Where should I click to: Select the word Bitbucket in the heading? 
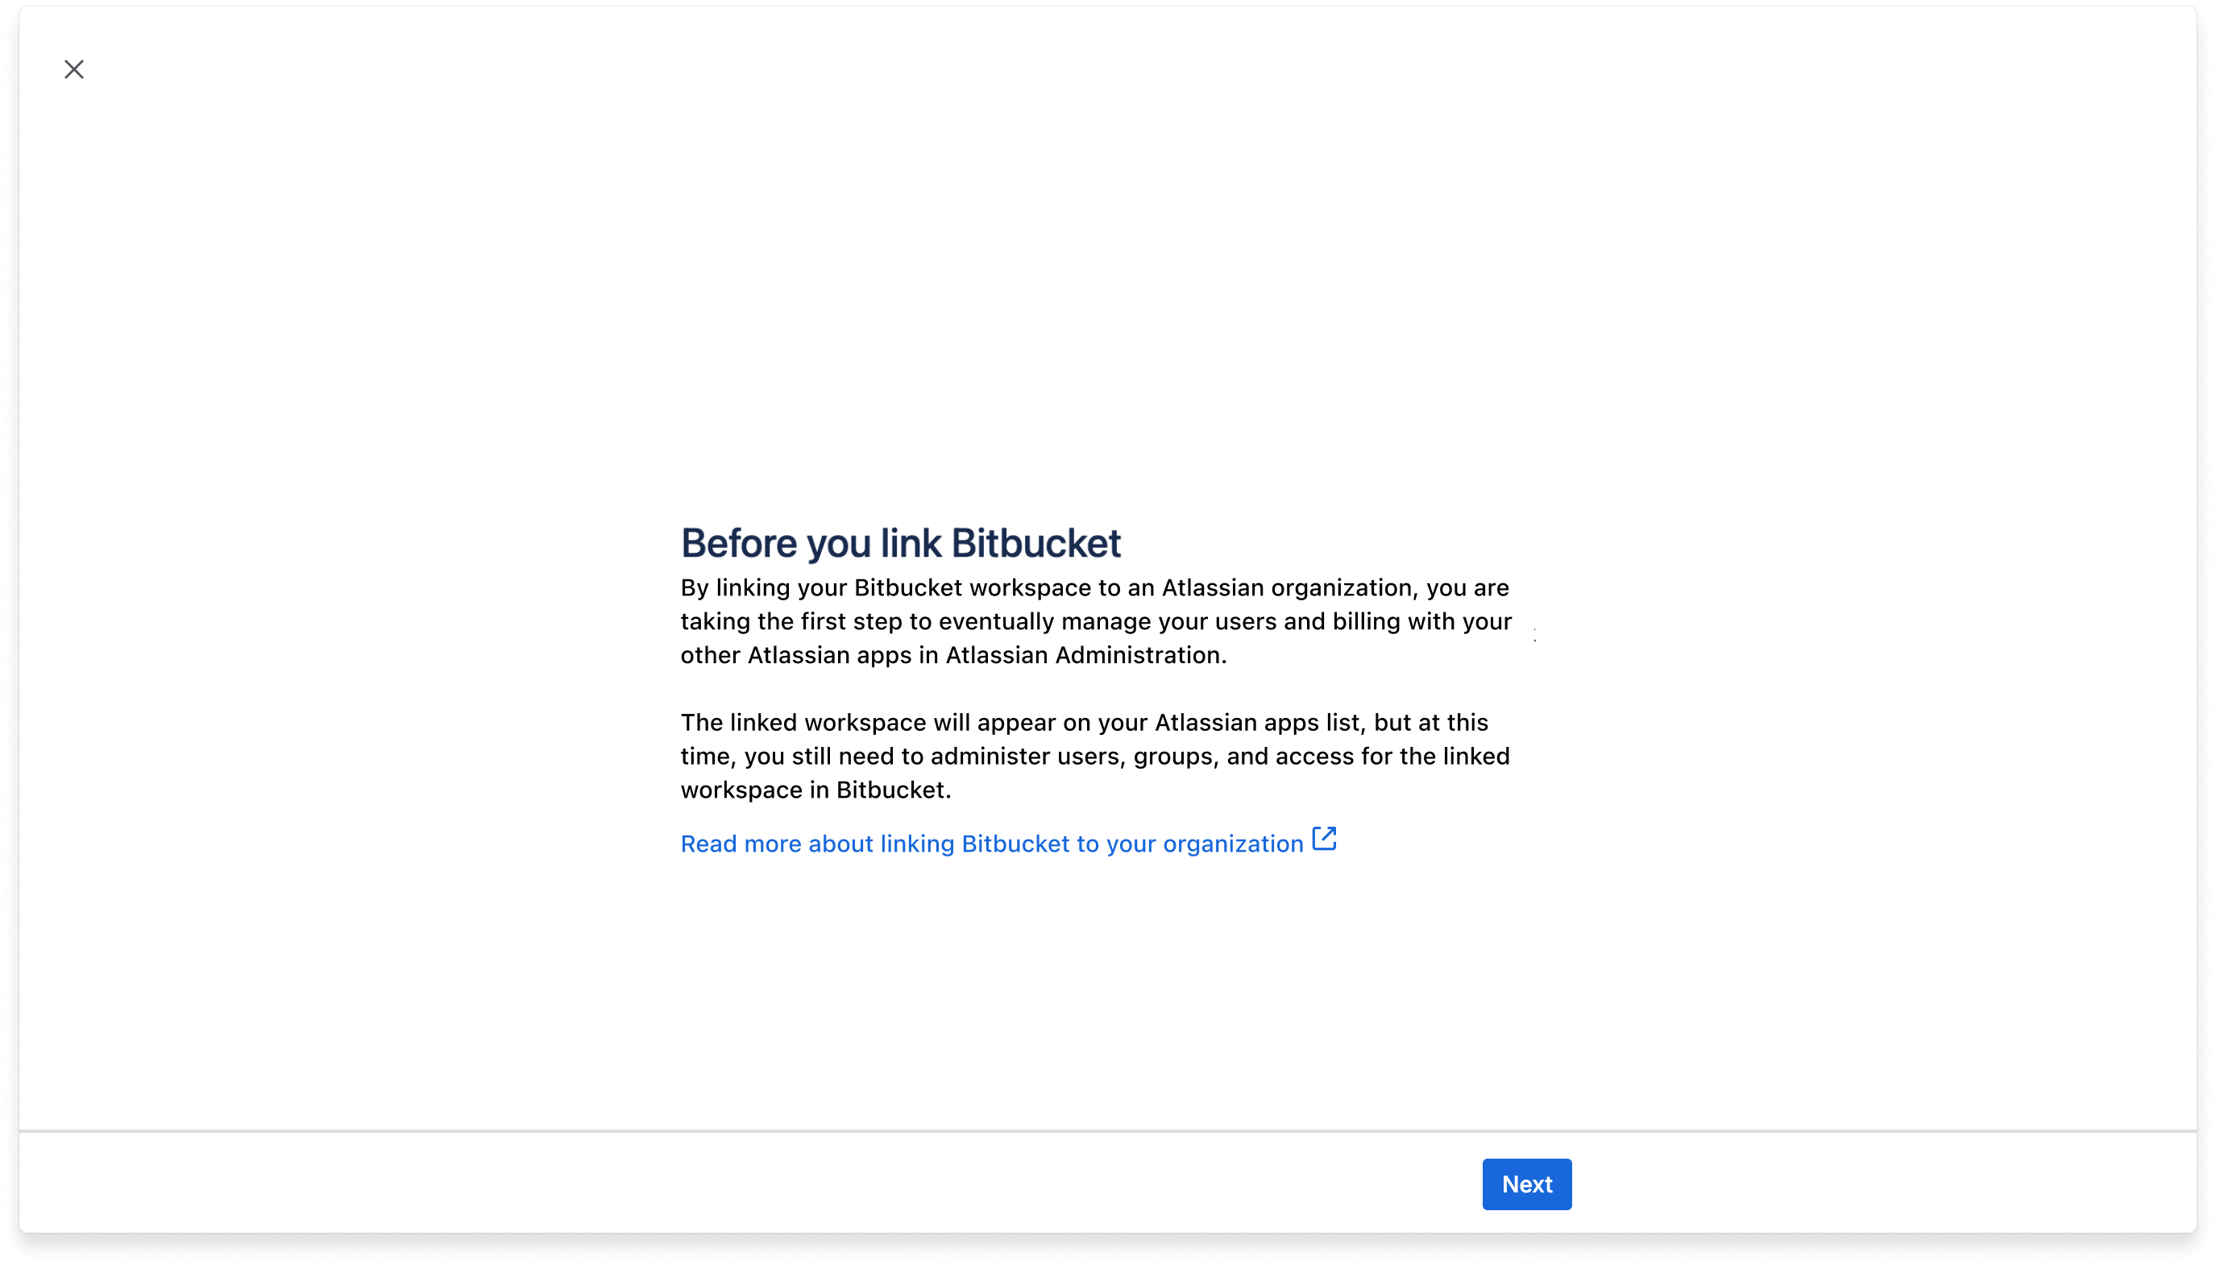coord(1038,541)
